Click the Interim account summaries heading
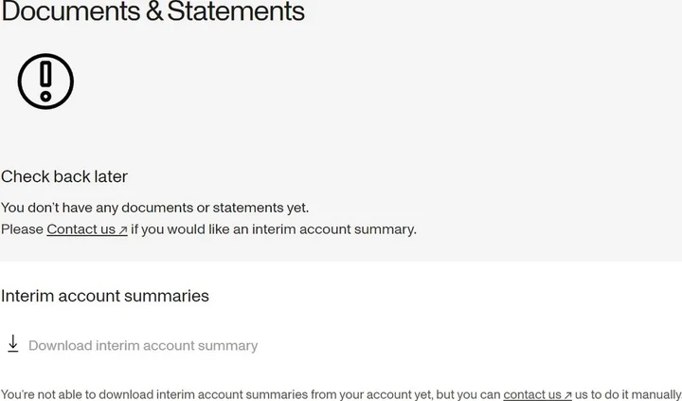Screen dimensions: 682x401 (105, 296)
